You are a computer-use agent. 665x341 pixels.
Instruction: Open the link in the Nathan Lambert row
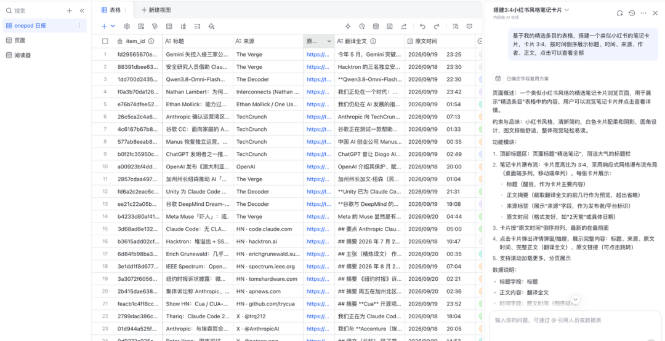coord(318,92)
